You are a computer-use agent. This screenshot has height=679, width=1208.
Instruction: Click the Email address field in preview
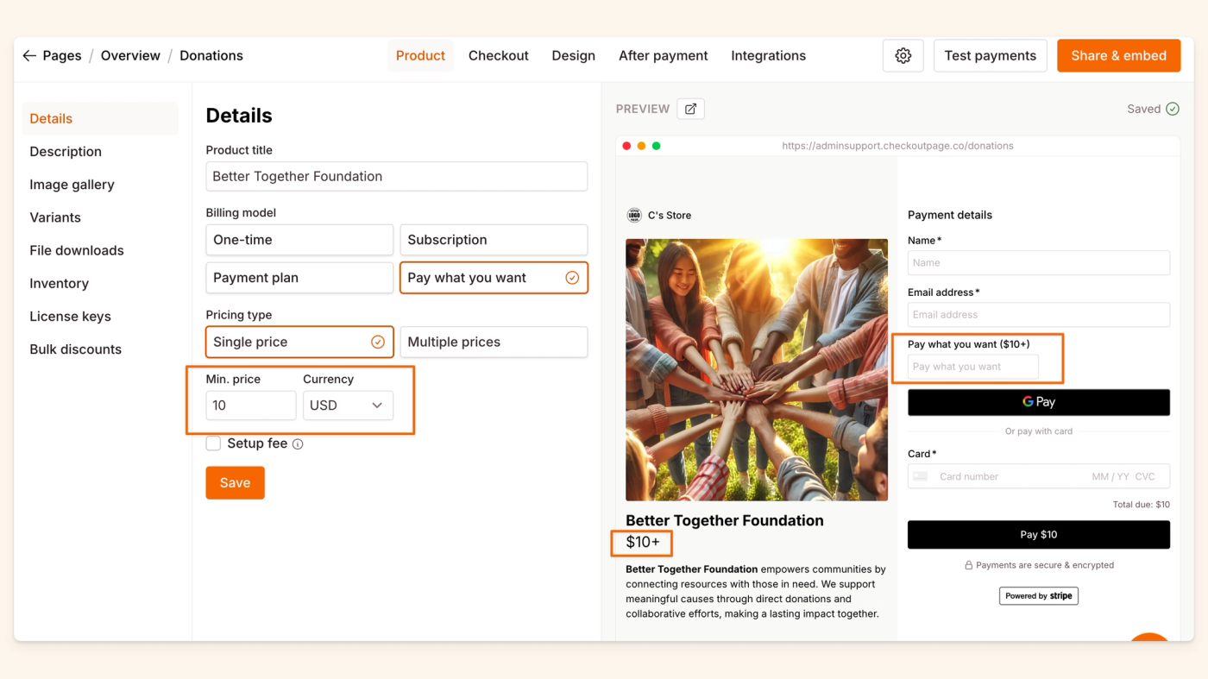[1039, 315]
